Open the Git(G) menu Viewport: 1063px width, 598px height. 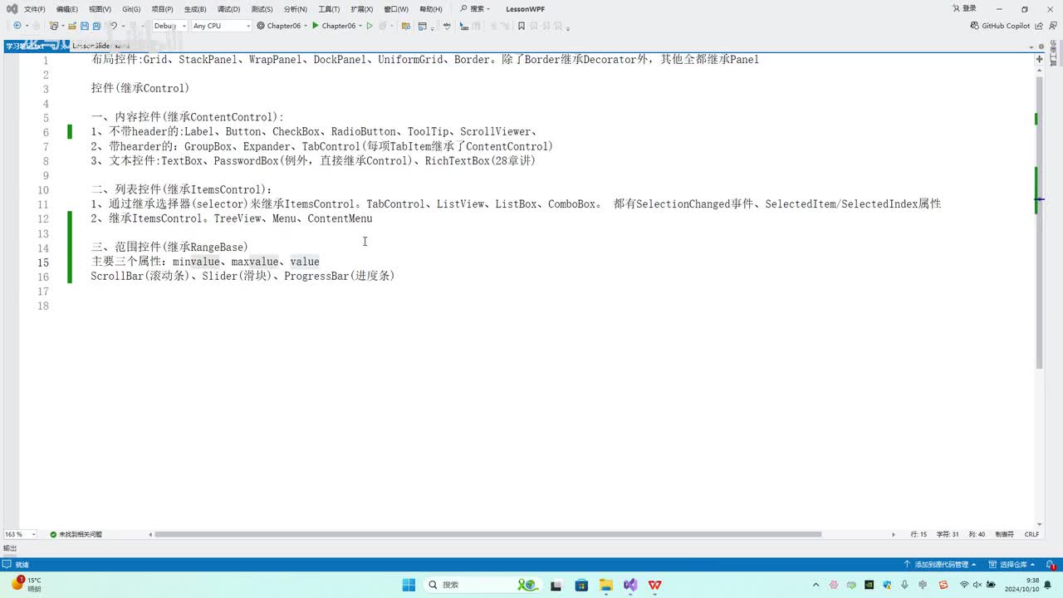point(131,9)
